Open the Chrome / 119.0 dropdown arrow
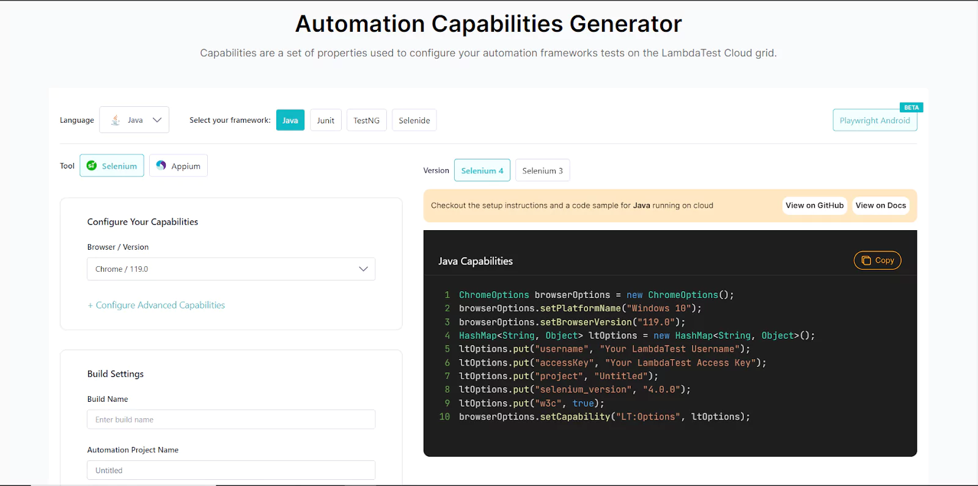The height and width of the screenshot is (486, 978). pyautogui.click(x=363, y=269)
